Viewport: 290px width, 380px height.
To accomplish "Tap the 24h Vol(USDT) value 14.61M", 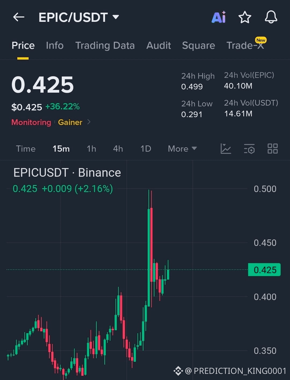I will point(238,113).
